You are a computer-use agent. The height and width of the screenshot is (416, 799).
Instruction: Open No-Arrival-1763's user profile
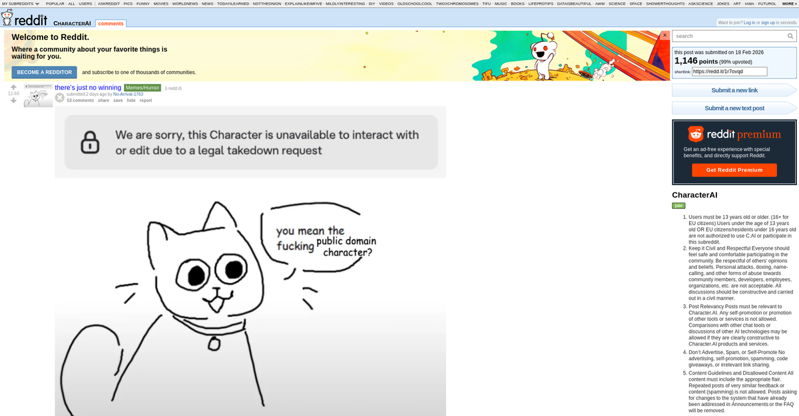pyautogui.click(x=128, y=94)
